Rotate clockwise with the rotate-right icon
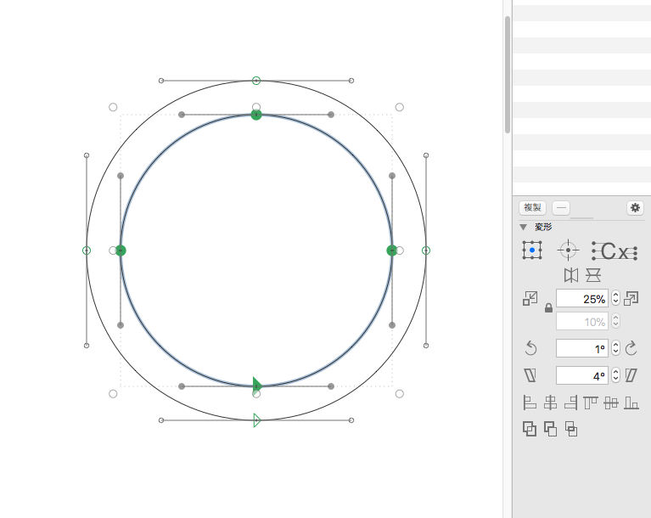 (x=631, y=348)
